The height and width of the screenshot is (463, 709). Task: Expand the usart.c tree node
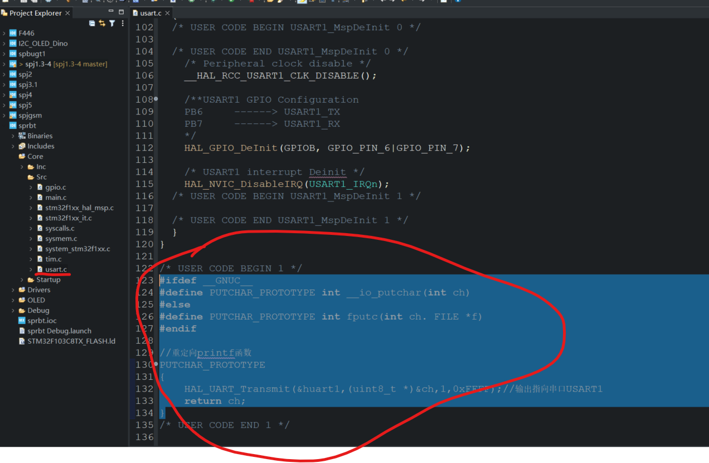pos(31,269)
